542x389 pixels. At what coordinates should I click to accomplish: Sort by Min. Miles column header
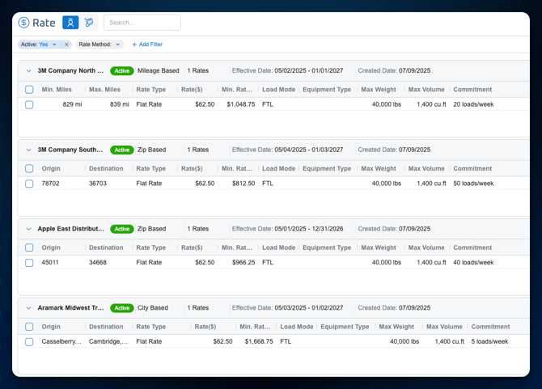pos(58,90)
